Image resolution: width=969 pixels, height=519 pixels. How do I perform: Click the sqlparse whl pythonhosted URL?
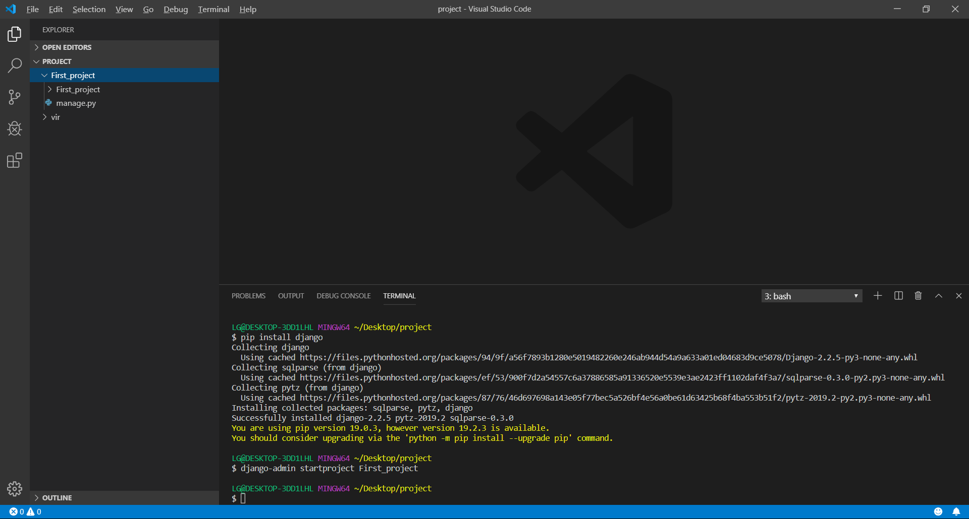coord(622,377)
